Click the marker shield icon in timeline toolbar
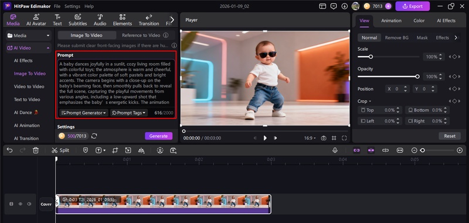The height and width of the screenshot is (223, 469). coord(86,151)
